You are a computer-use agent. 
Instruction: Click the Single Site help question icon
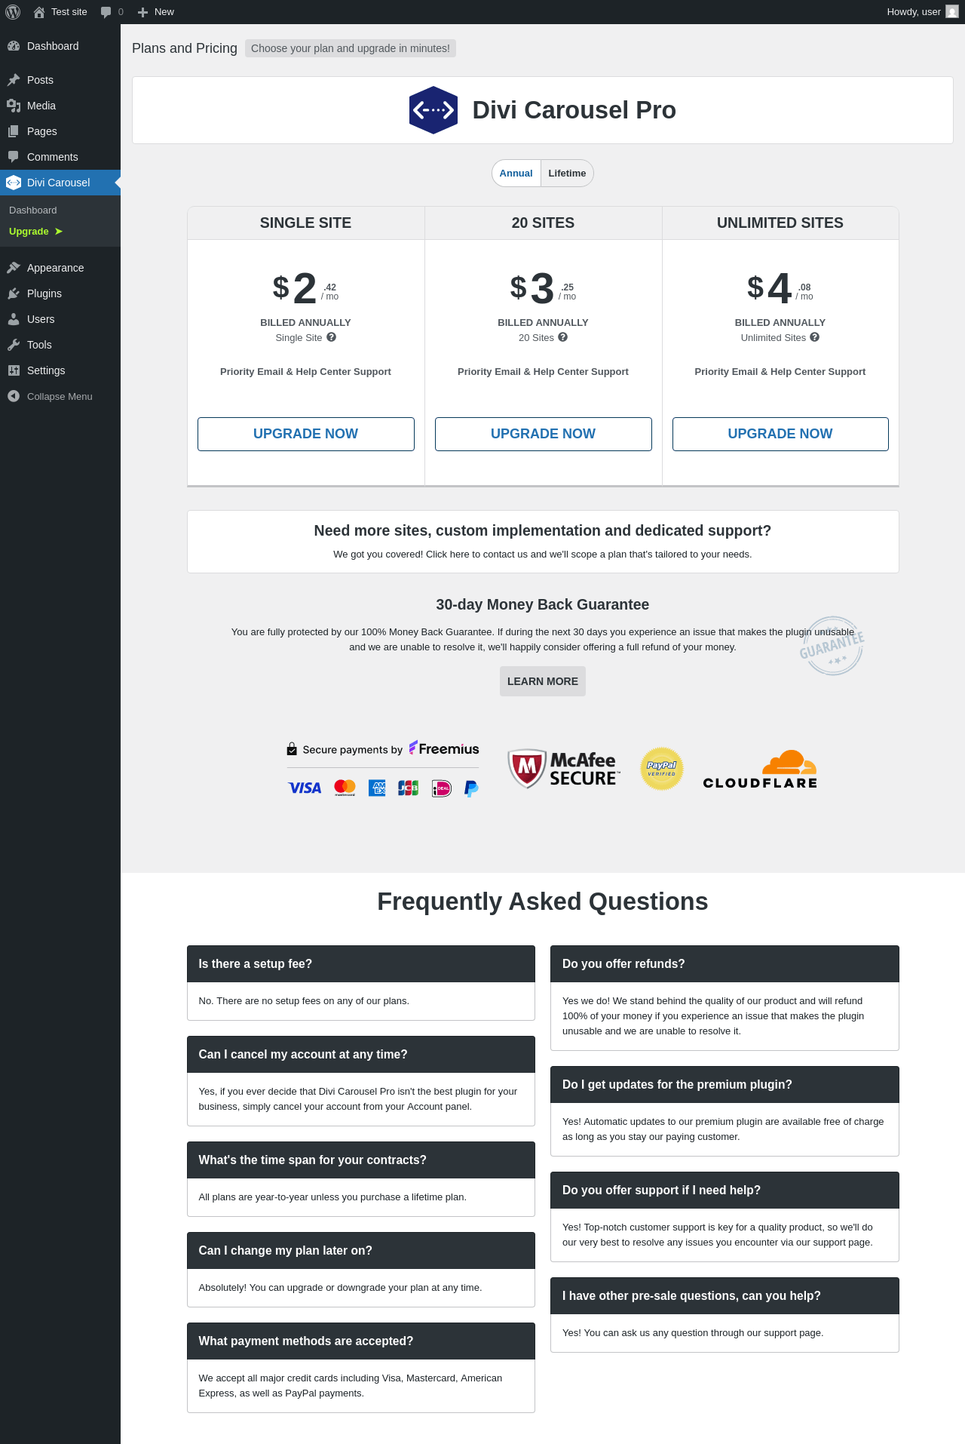pyautogui.click(x=331, y=337)
